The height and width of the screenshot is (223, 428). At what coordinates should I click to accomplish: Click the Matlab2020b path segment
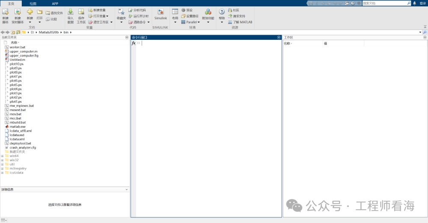49,32
